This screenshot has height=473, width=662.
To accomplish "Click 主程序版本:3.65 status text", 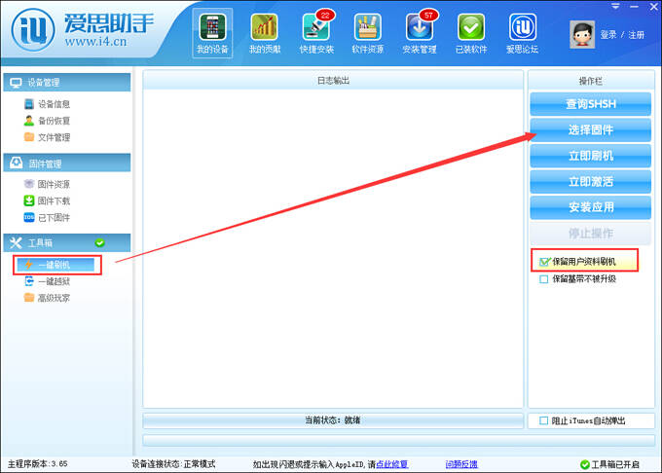I will coord(38,463).
